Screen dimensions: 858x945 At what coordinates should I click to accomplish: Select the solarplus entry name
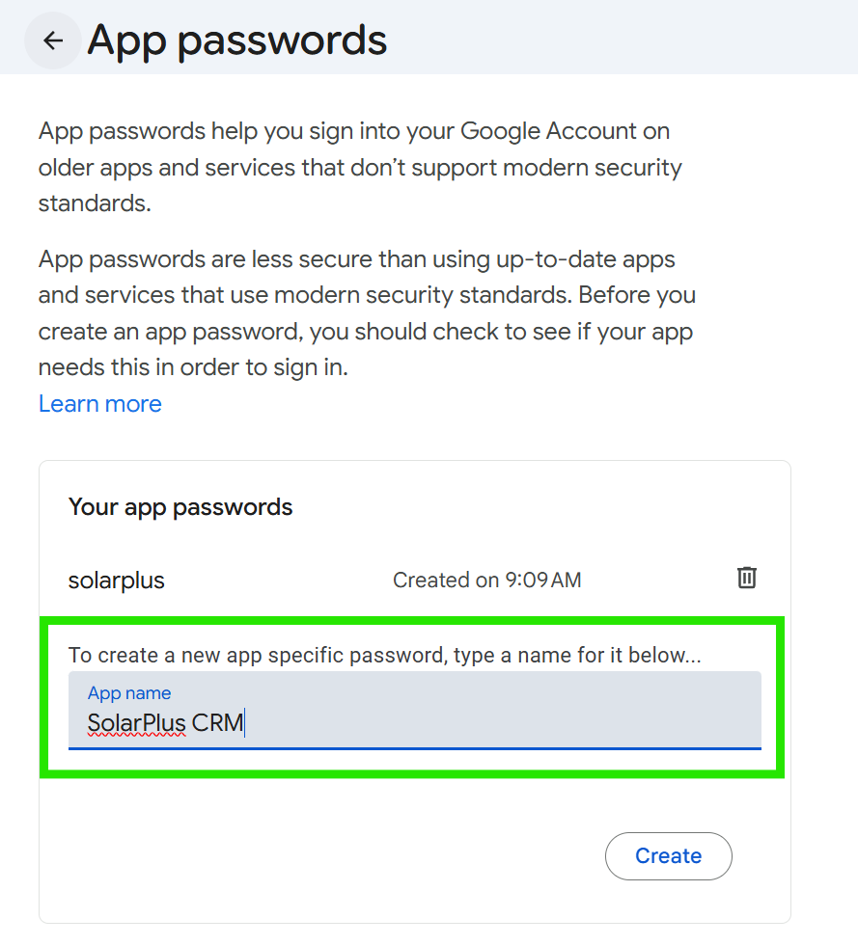pyautogui.click(x=117, y=580)
